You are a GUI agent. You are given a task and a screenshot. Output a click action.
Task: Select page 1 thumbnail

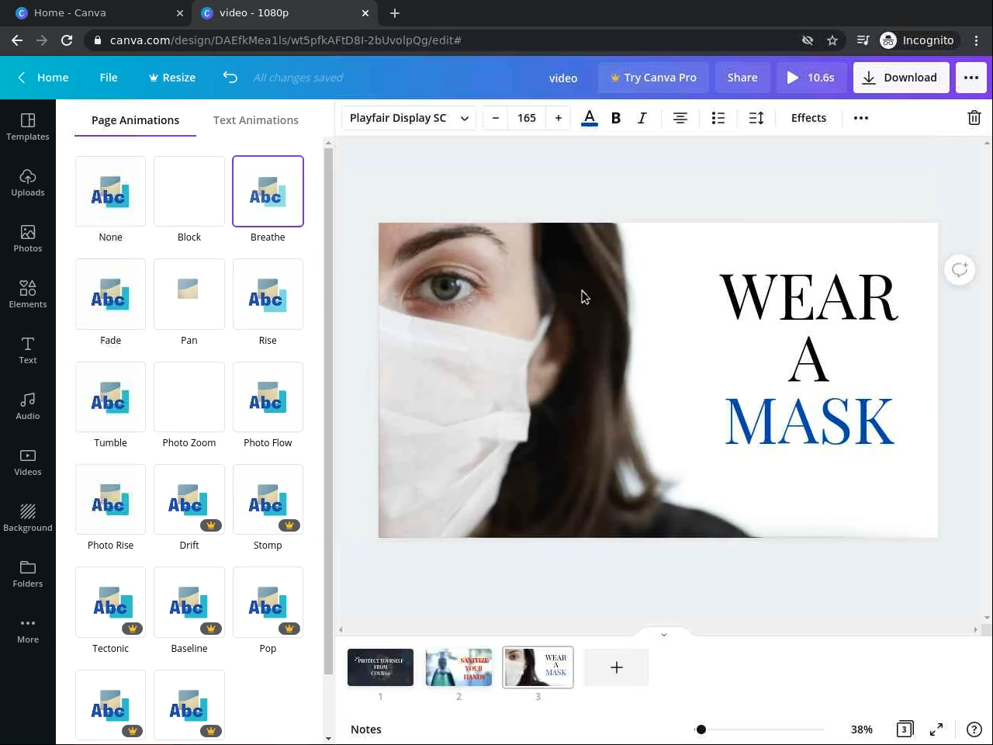380,667
